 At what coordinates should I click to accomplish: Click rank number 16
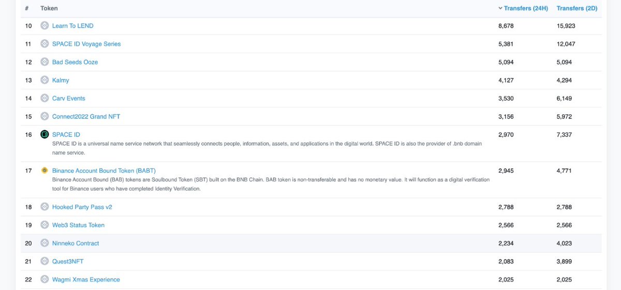point(28,134)
